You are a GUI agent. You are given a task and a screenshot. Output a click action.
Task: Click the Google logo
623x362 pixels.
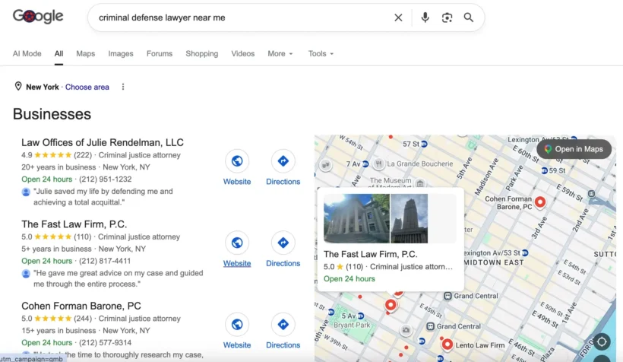click(x=38, y=16)
